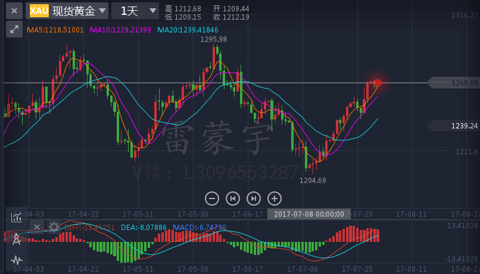Open the chart type icon in left sidebar
Viewport: 480px width, 274px height.
click(16, 217)
